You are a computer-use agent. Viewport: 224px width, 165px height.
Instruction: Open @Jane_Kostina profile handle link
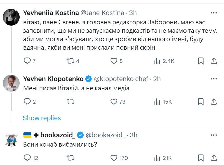pos(102,13)
